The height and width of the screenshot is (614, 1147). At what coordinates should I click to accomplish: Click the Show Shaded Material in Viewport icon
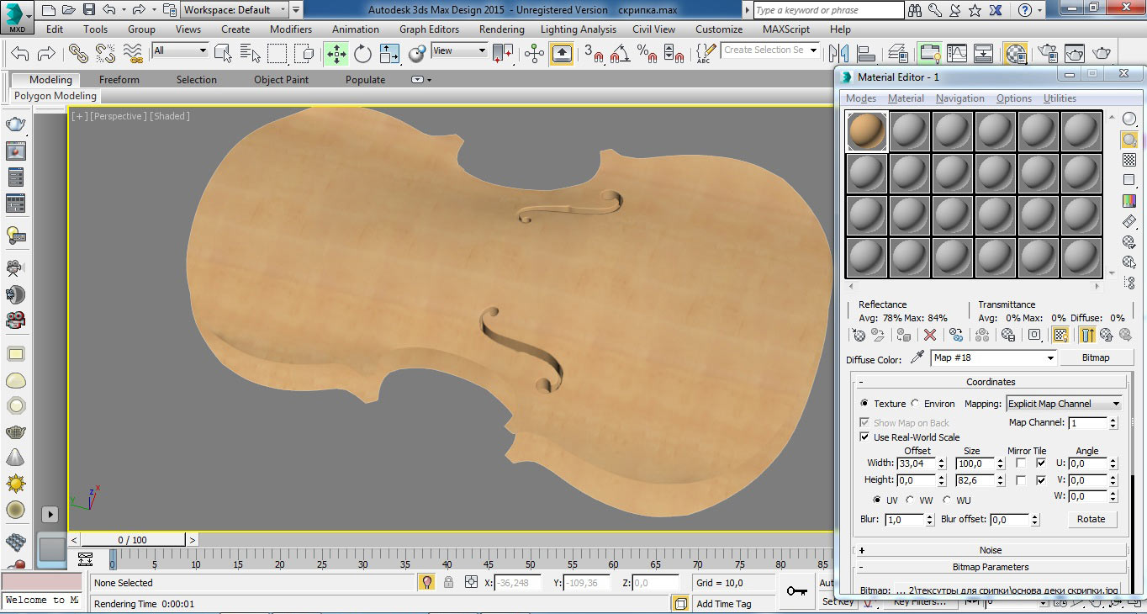(x=1060, y=335)
